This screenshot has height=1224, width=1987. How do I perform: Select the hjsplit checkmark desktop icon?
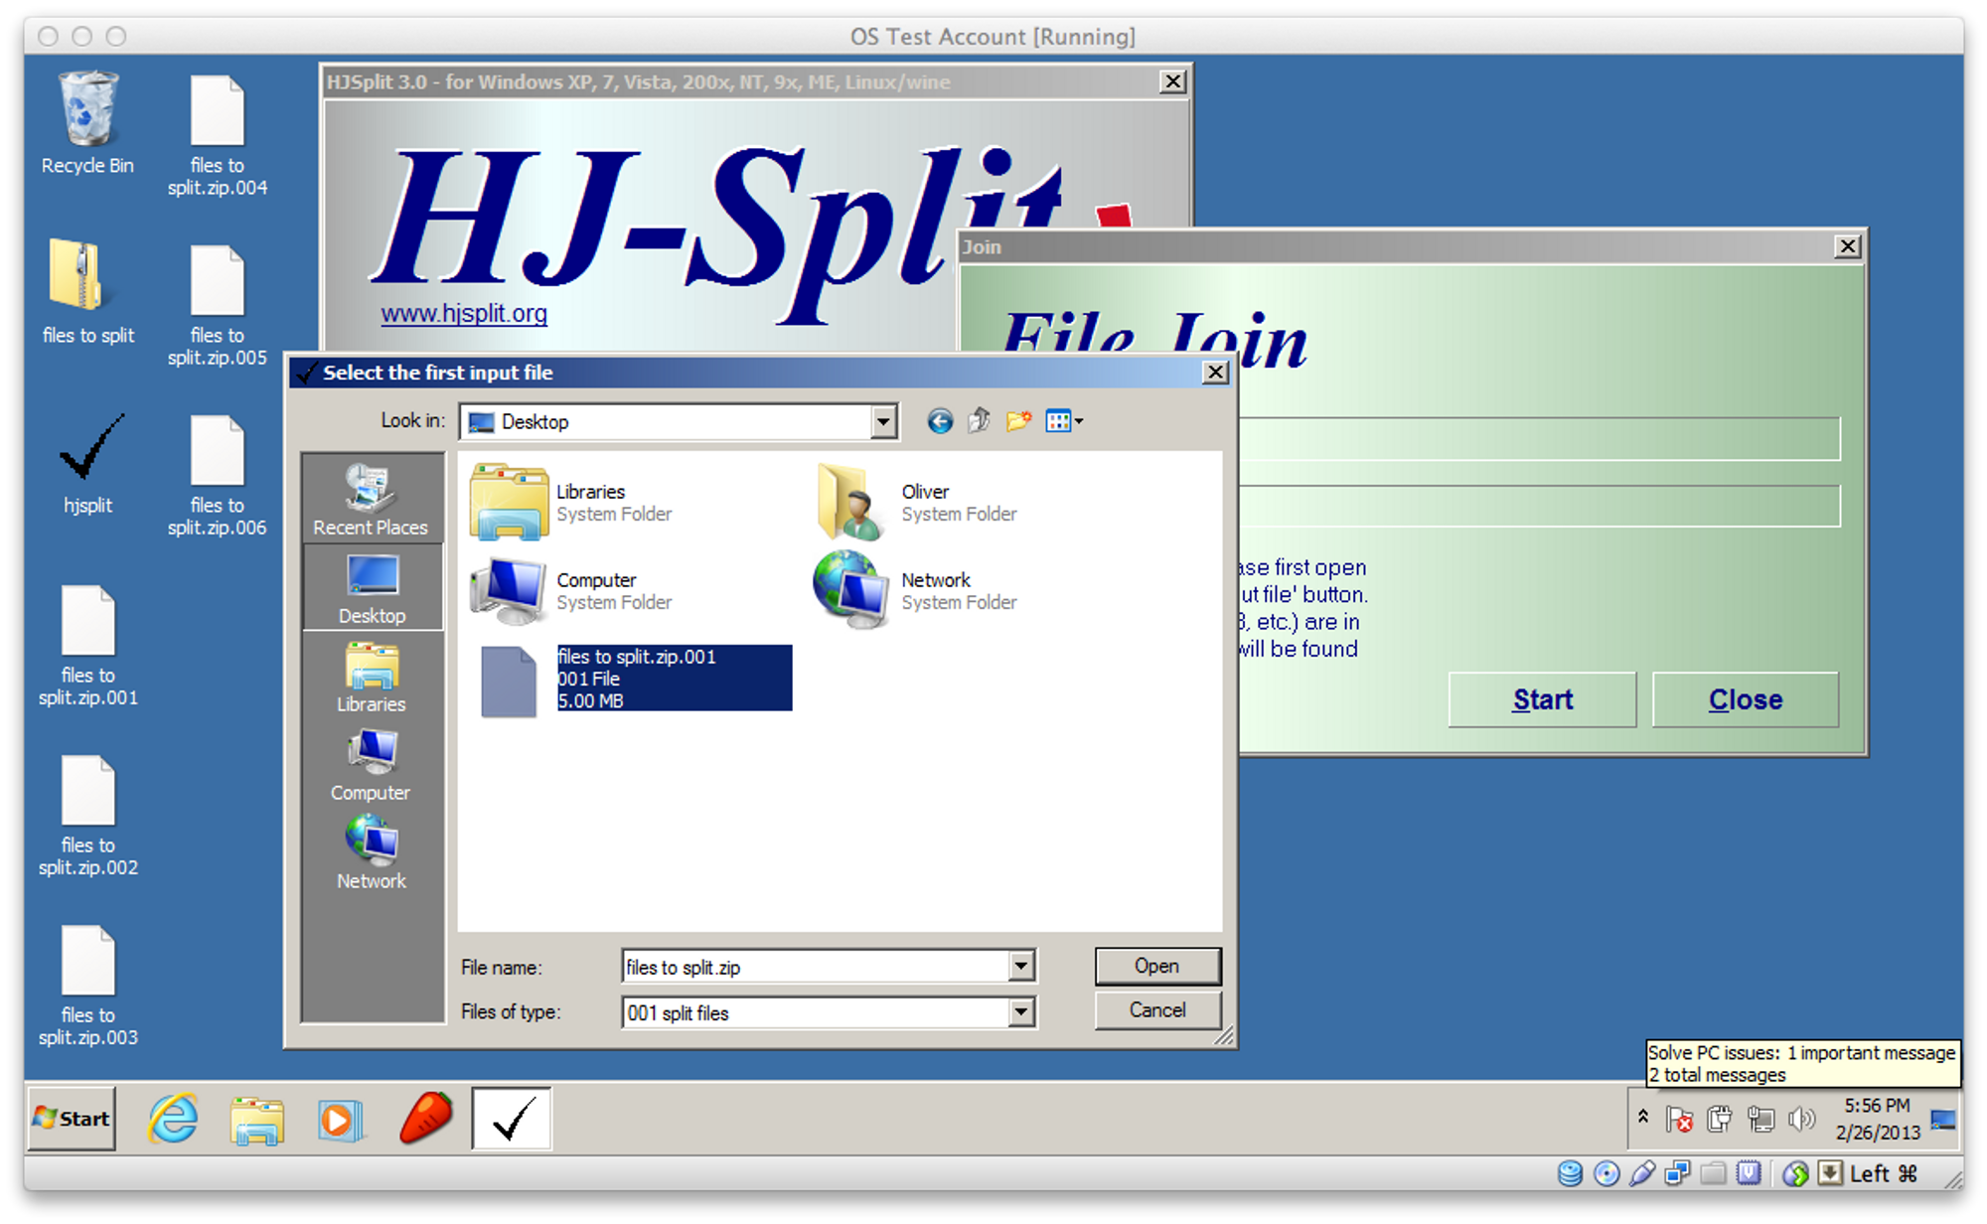pyautogui.click(x=87, y=463)
